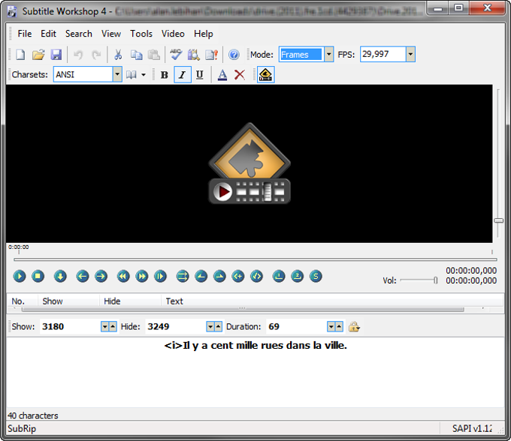Adjust the Vol slider handle
Screen dimensions: 511x441
[x=435, y=280]
